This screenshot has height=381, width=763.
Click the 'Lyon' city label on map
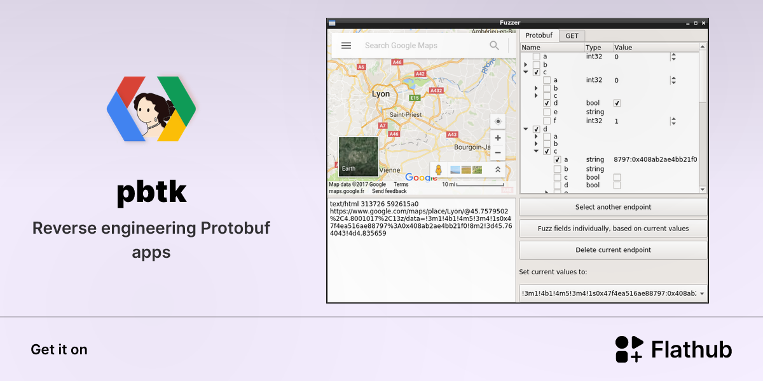tap(381, 94)
